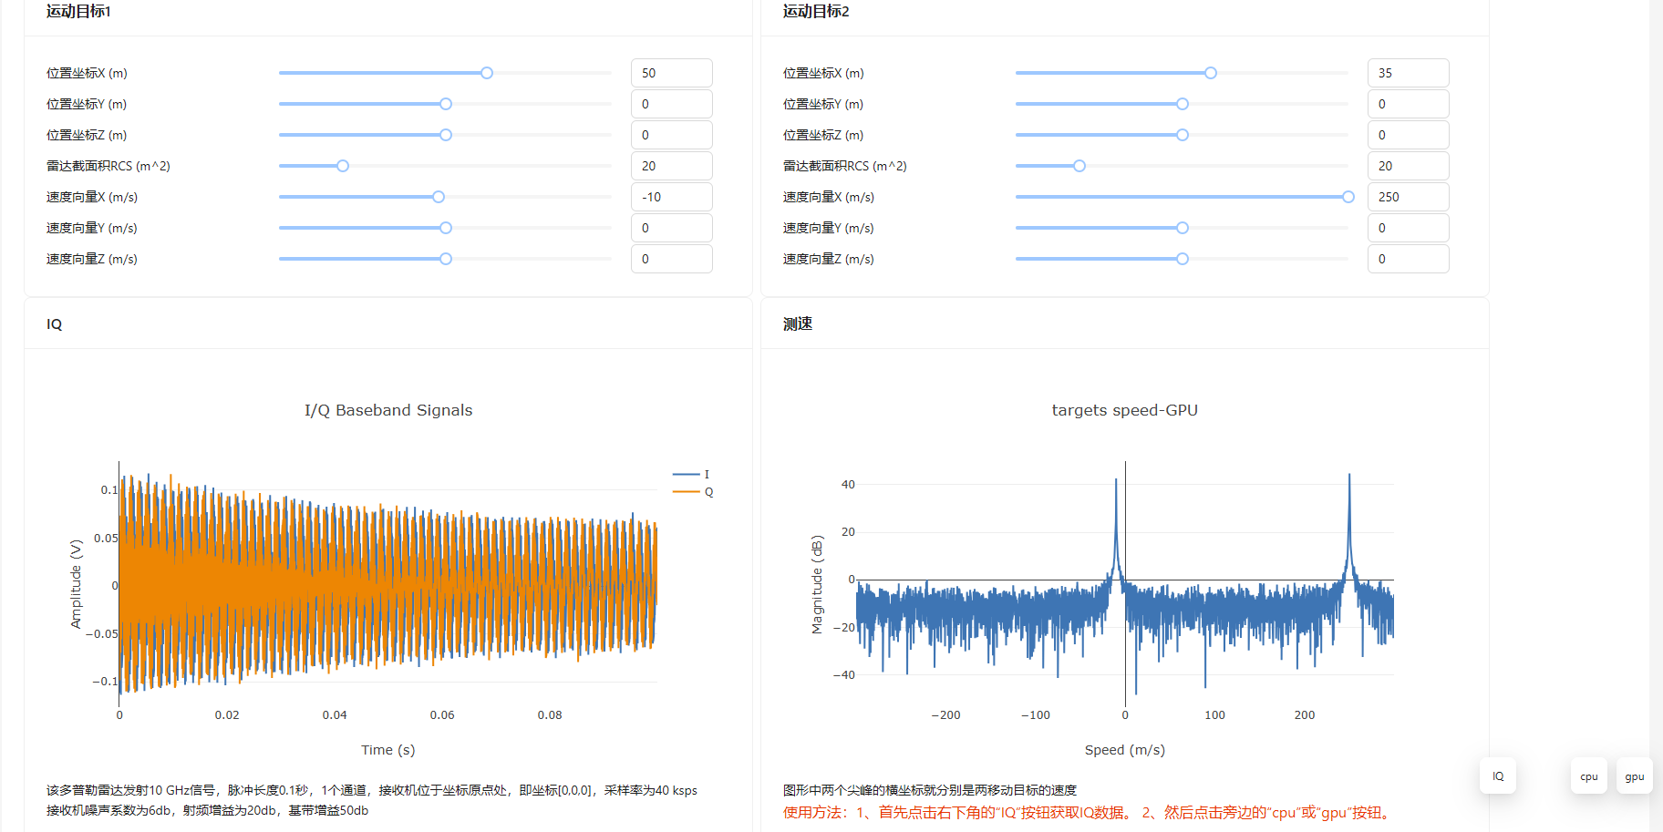Click target 1 RCS slider handle
This screenshot has height=832, width=1663.
[343, 166]
